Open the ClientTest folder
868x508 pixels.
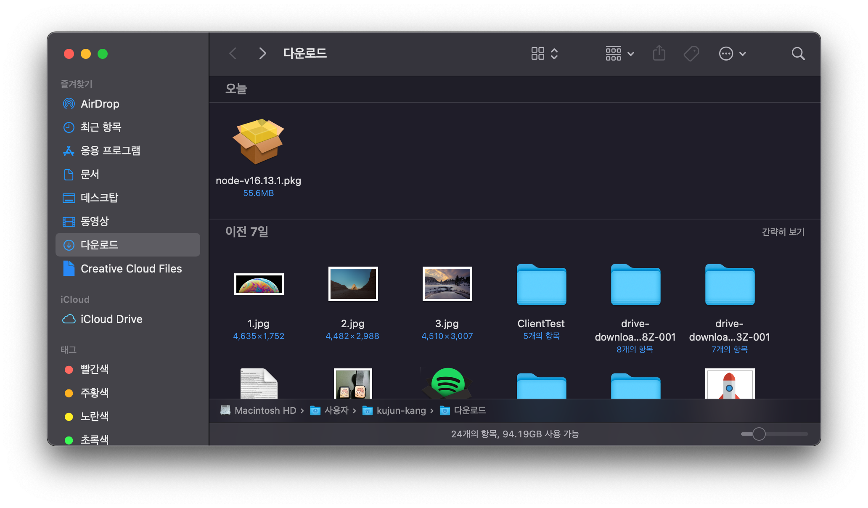(541, 285)
